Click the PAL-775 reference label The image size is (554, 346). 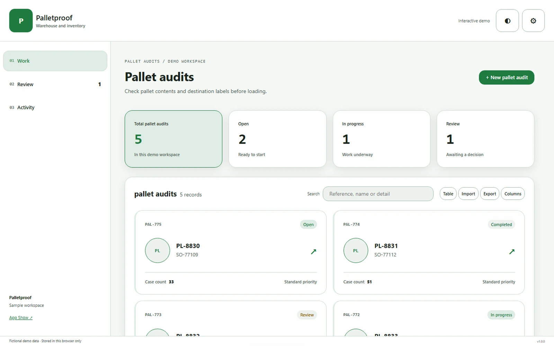[153, 224]
